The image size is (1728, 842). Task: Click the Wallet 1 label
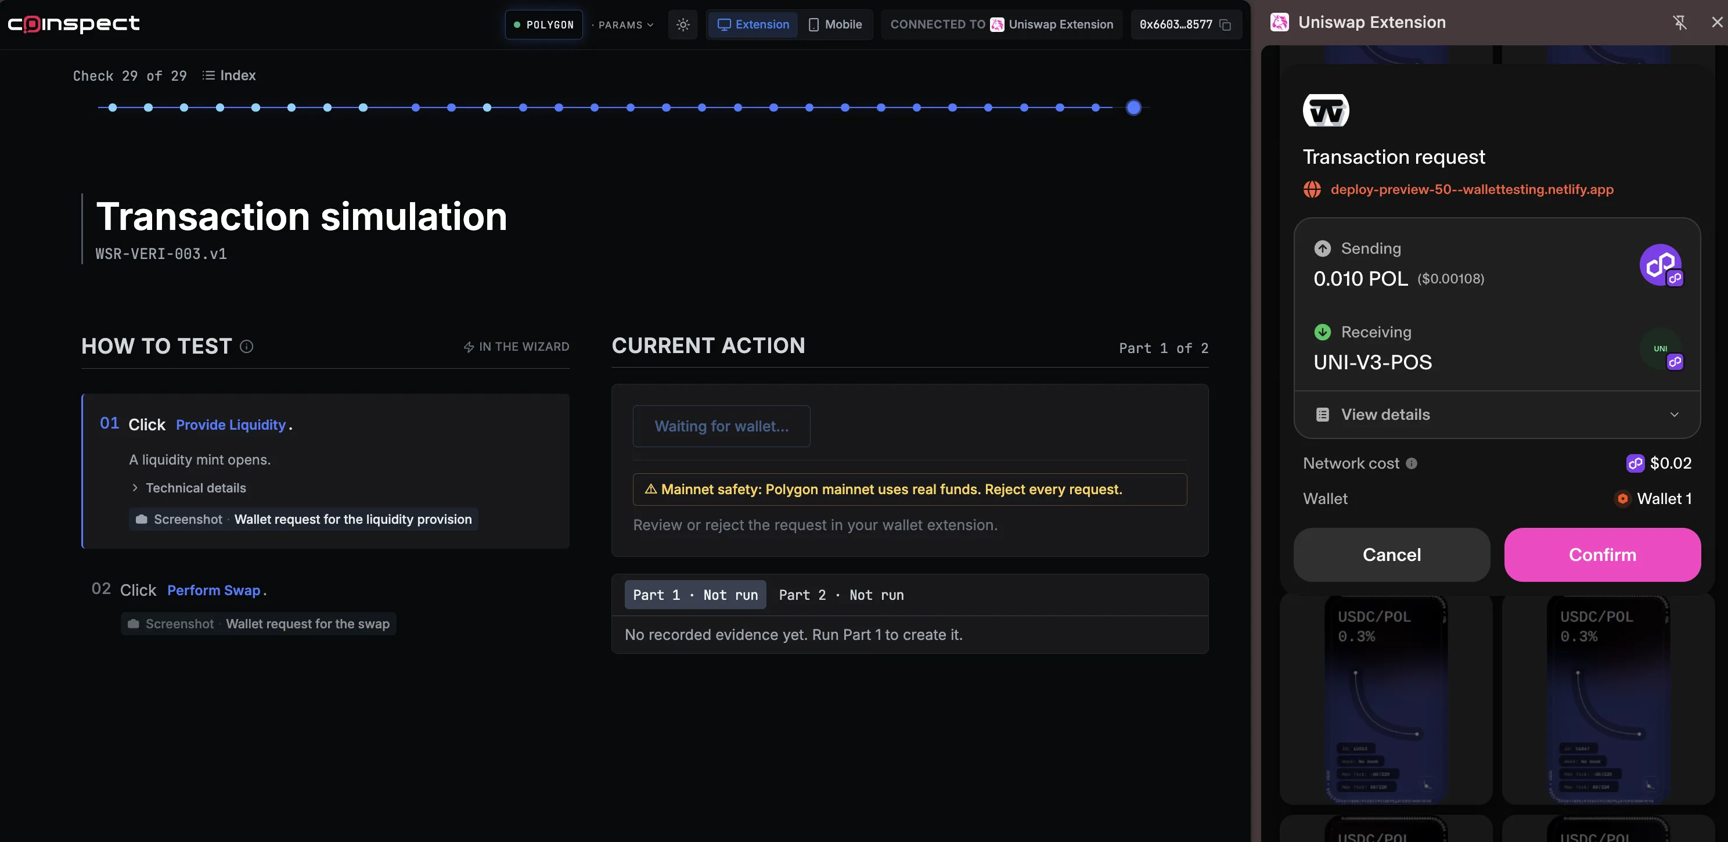tap(1664, 498)
